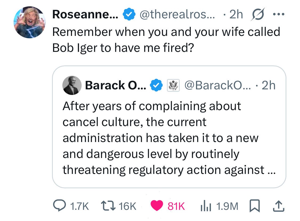Click the repost arrows icon
Image resolution: width=300 pixels, height=221 pixels.
[108, 206]
